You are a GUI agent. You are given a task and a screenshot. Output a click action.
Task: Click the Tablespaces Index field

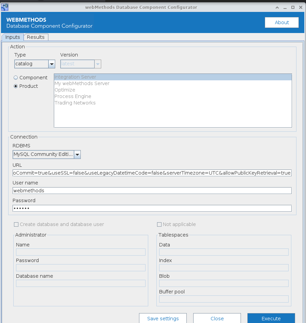coord(224,268)
